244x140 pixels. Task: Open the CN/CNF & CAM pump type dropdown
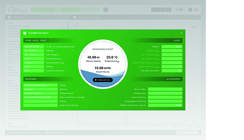pos(34,46)
